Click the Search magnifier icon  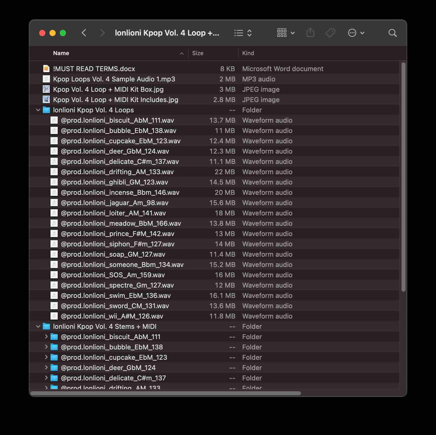pos(393,33)
